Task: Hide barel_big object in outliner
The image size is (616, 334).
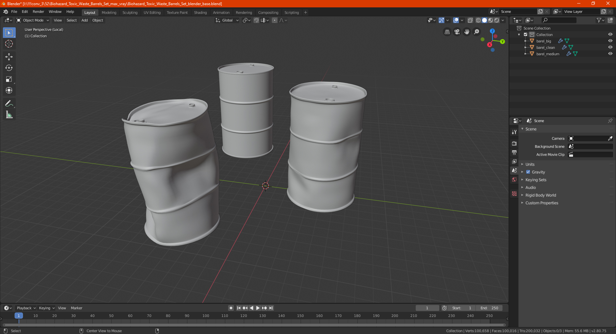Action: click(610, 41)
